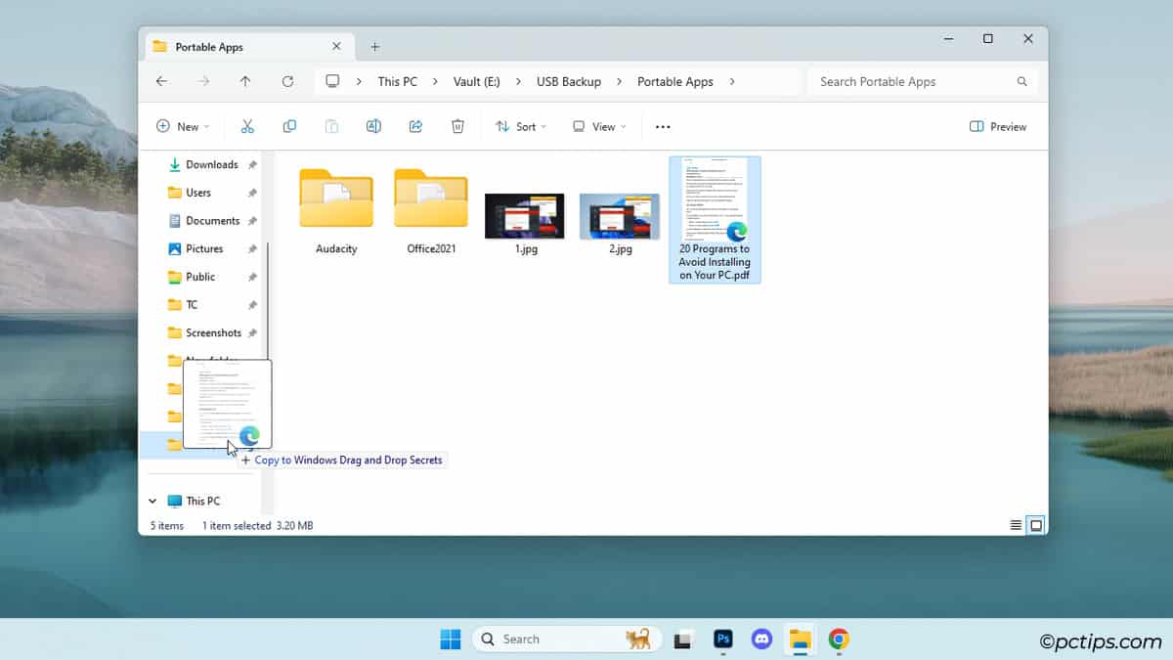Toggle the Preview pane
This screenshot has height=660, width=1173.
click(997, 126)
